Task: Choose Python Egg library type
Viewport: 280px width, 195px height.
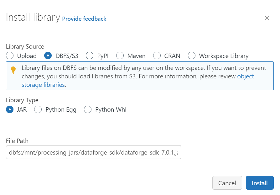Action: coord(38,109)
